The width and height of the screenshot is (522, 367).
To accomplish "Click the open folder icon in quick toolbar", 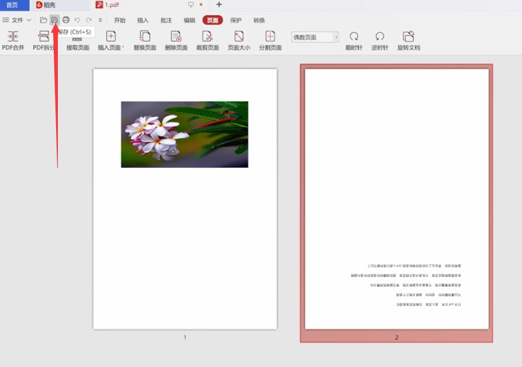I will [x=43, y=20].
